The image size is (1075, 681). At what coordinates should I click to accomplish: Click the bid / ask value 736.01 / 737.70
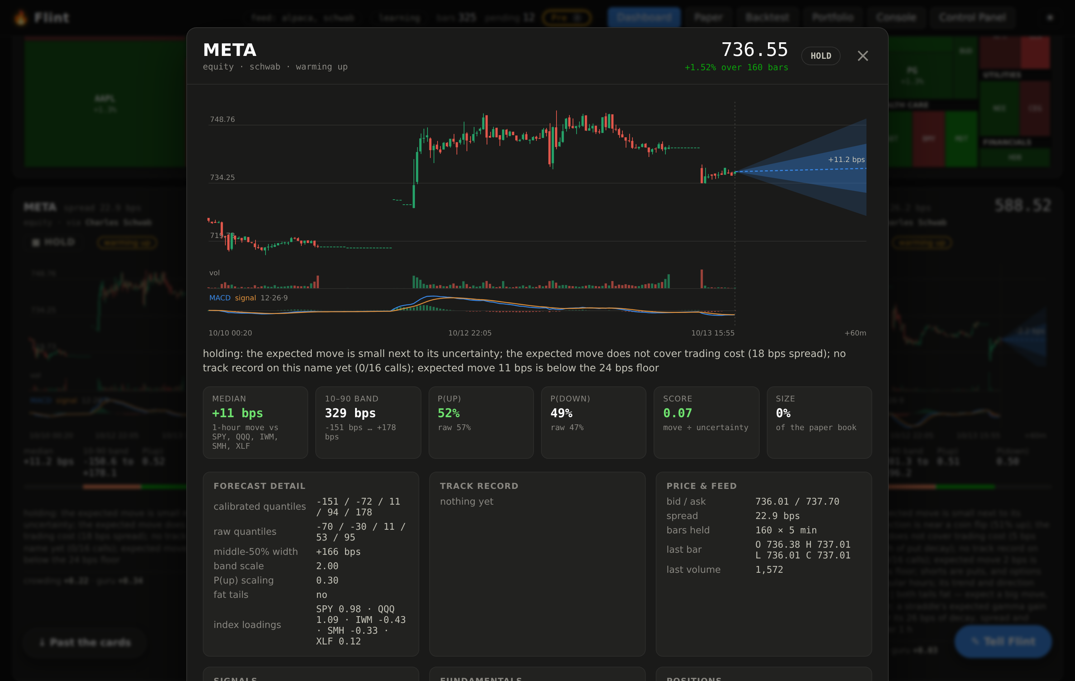point(797,501)
